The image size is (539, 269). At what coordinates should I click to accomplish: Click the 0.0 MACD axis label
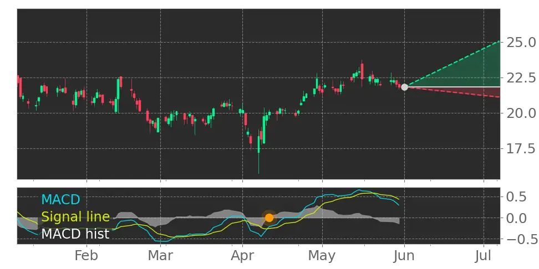pos(517,218)
